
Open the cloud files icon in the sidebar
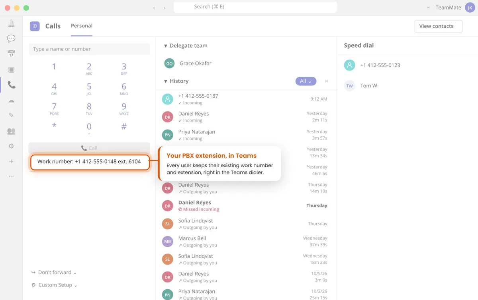tap(11, 101)
